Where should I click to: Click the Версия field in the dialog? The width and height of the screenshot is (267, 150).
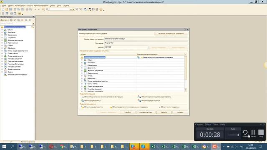click(x=126, y=47)
